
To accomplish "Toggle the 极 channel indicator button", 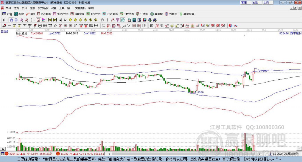I will (x=38, y=20).
